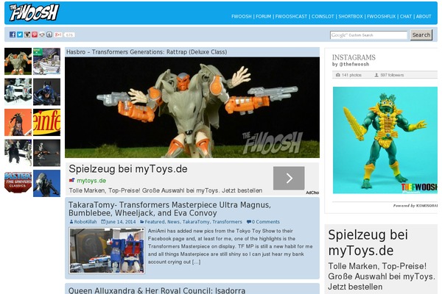Click the 676 share count bubble
The height and width of the screenshot is (294, 442).
tap(69, 35)
